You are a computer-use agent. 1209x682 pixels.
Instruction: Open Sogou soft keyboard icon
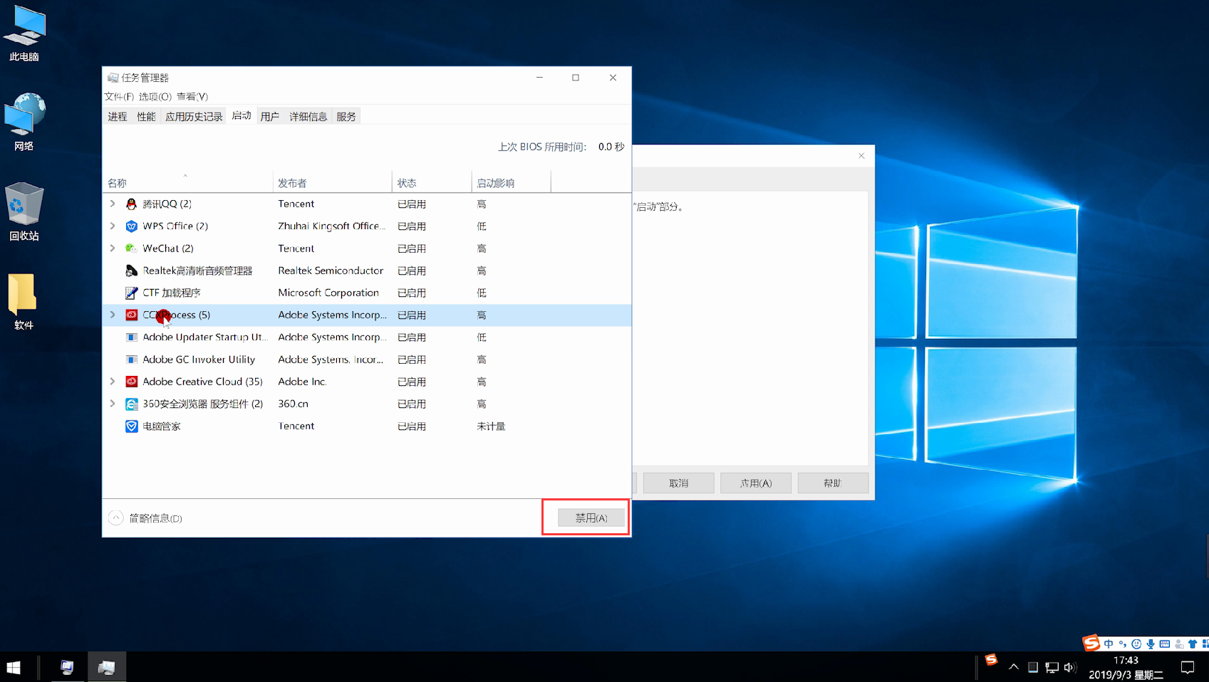[x=1164, y=644]
